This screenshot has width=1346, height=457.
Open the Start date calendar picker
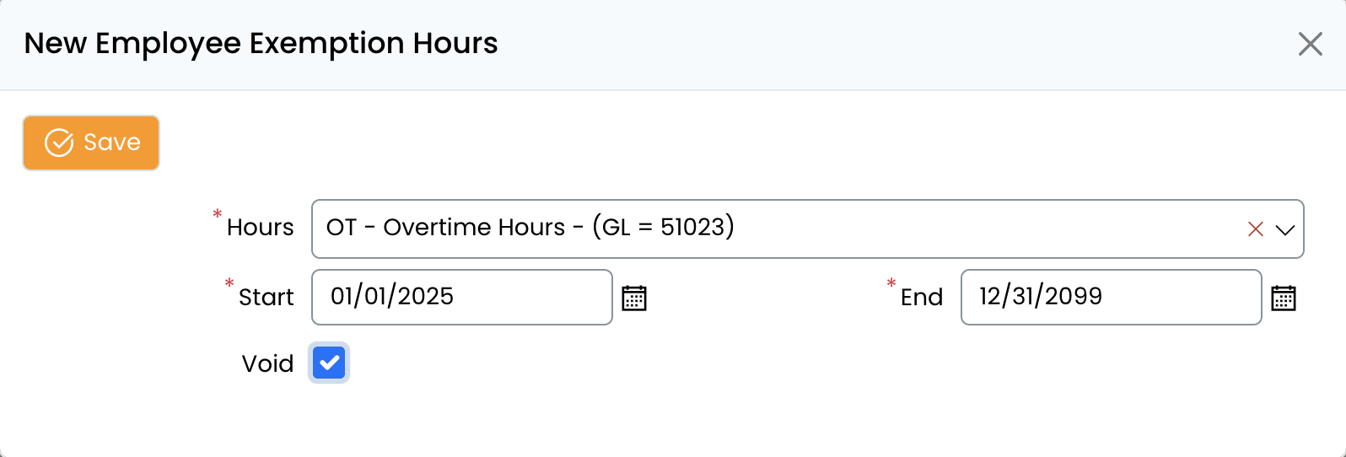tap(634, 298)
